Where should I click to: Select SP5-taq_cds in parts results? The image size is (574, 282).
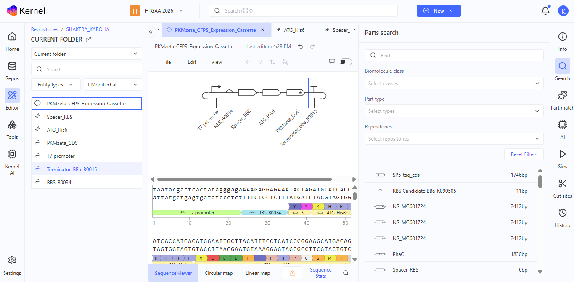click(451, 175)
